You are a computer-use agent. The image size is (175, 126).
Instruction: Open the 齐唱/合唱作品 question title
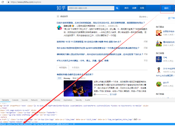pos(75,75)
